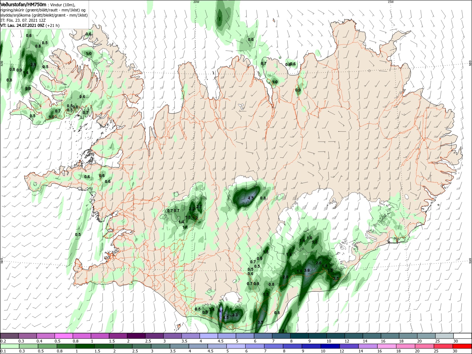Click the 3.3 value near the southern glacier
472x354 pixels.
tap(235, 315)
